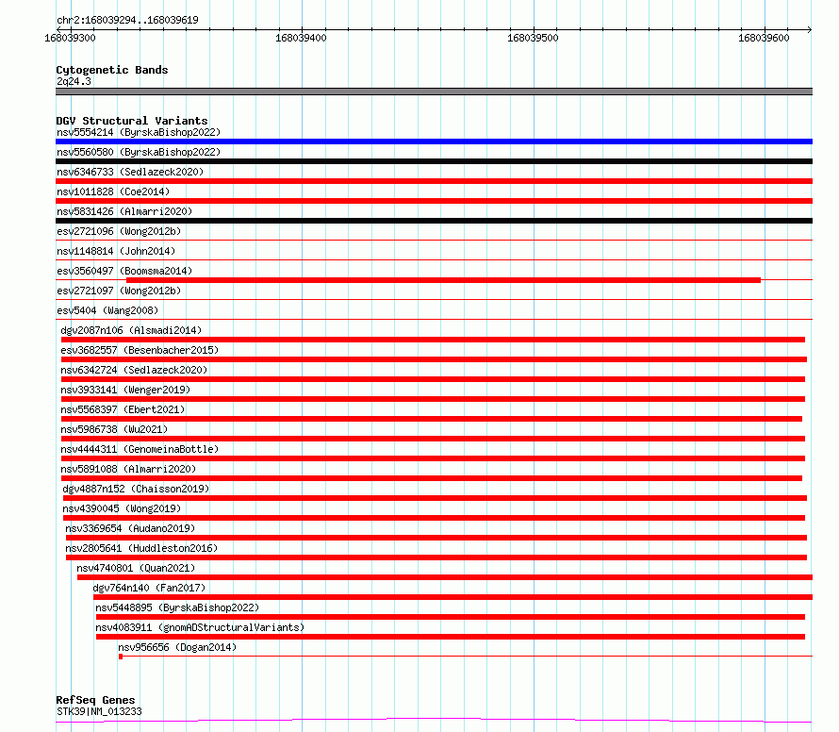Image resolution: width=839 pixels, height=732 pixels.
Task: Select nsv1011828 (Coe2014) variant label
Action: point(113,191)
